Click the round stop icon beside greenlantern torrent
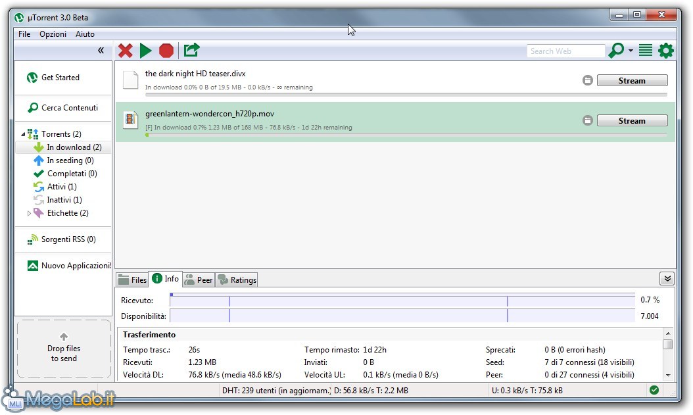This screenshot has width=693, height=415. click(587, 120)
